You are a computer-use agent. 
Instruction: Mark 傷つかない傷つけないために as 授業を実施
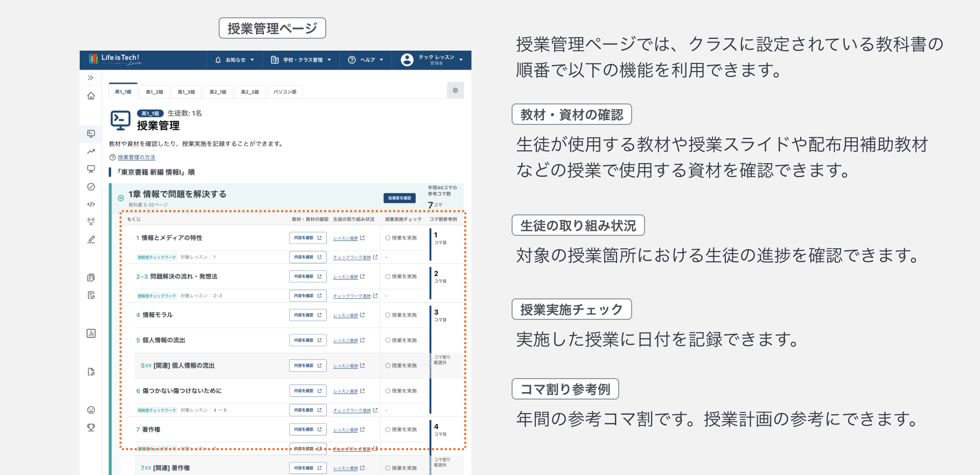401,391
